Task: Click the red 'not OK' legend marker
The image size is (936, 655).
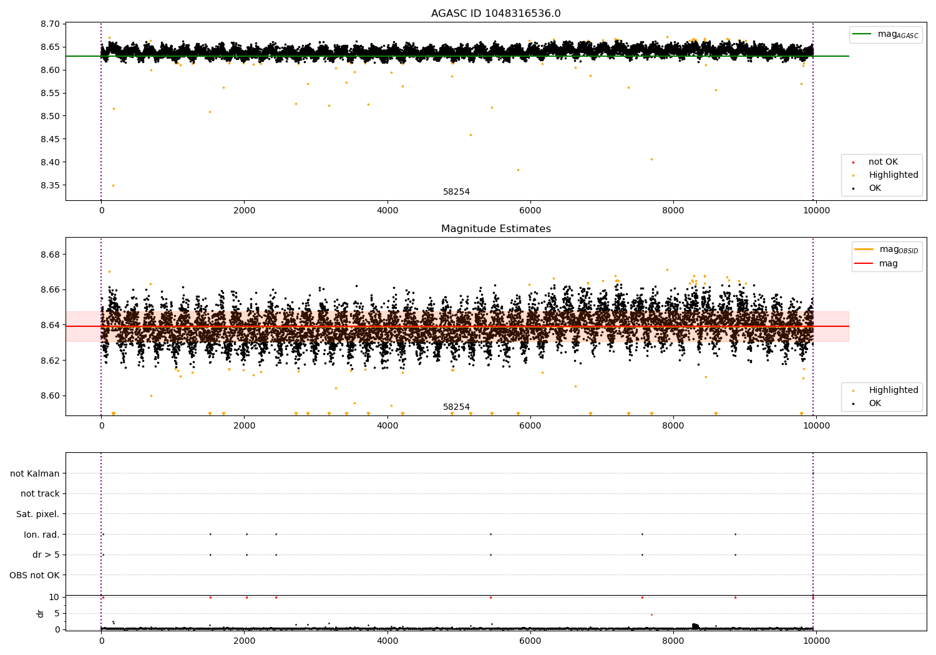Action: tap(853, 162)
